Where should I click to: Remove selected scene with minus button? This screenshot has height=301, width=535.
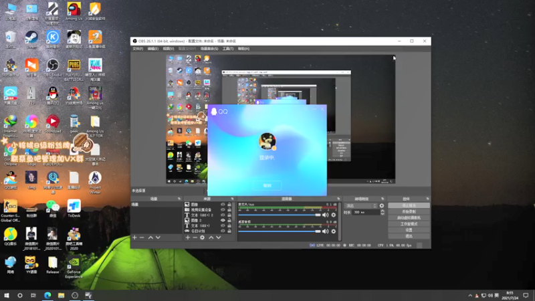[142, 237]
